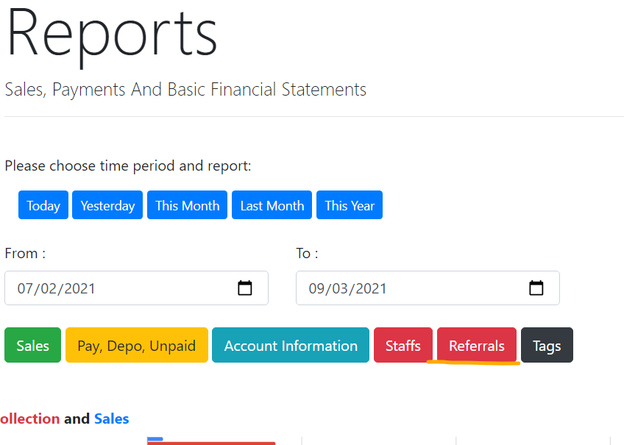Open the dark Tags report

click(x=547, y=345)
